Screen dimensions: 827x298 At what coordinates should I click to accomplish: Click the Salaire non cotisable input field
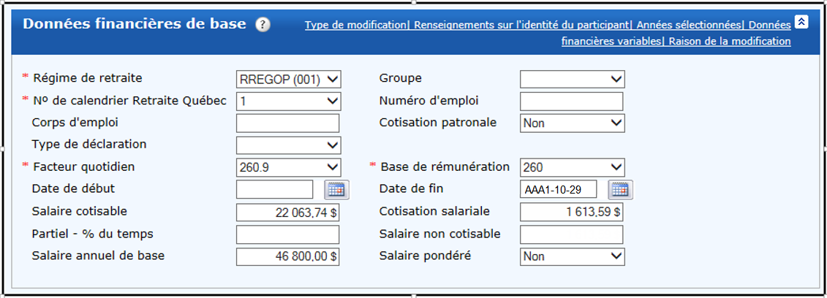(x=572, y=234)
